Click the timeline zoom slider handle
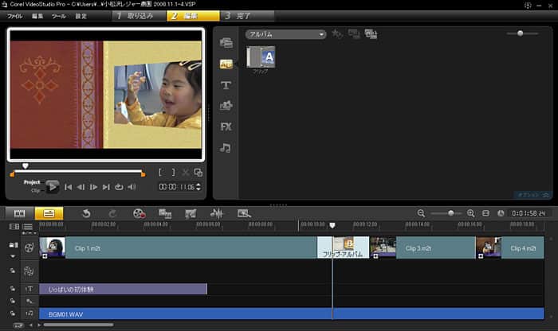 pyautogui.click(x=451, y=213)
